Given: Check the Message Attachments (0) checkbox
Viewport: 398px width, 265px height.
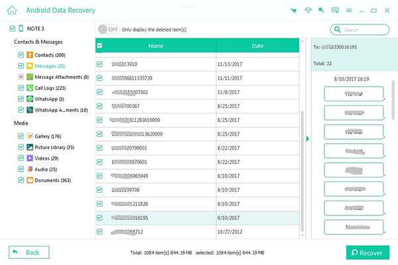Looking at the screenshot, I should point(21,77).
